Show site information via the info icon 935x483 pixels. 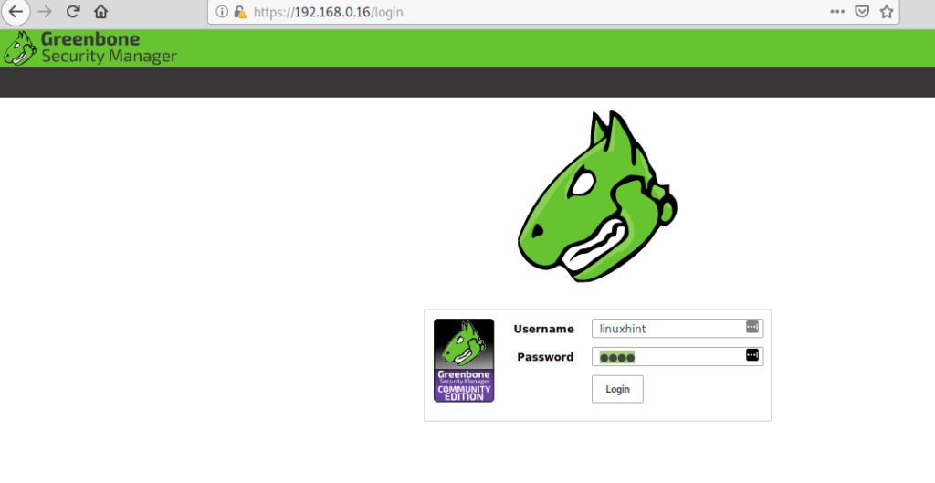222,12
